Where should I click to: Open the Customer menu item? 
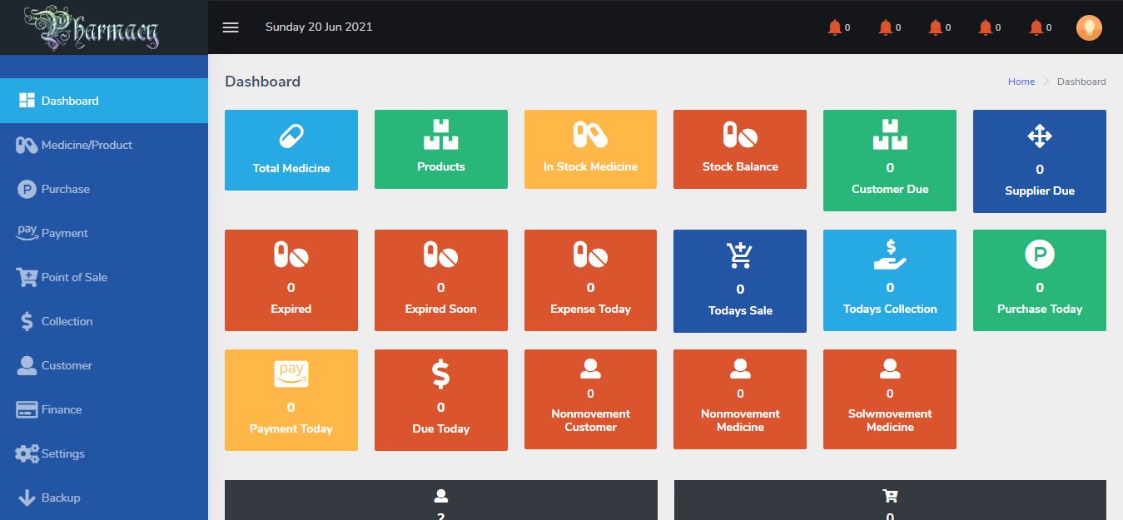click(x=104, y=365)
